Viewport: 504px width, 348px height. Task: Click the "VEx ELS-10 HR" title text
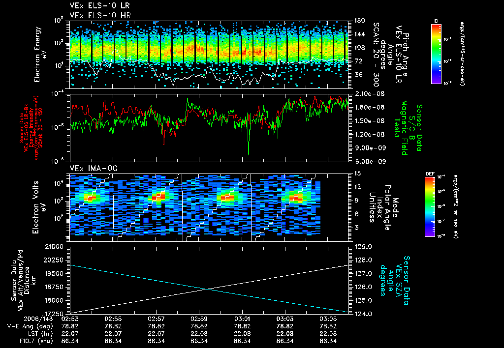(100, 15)
